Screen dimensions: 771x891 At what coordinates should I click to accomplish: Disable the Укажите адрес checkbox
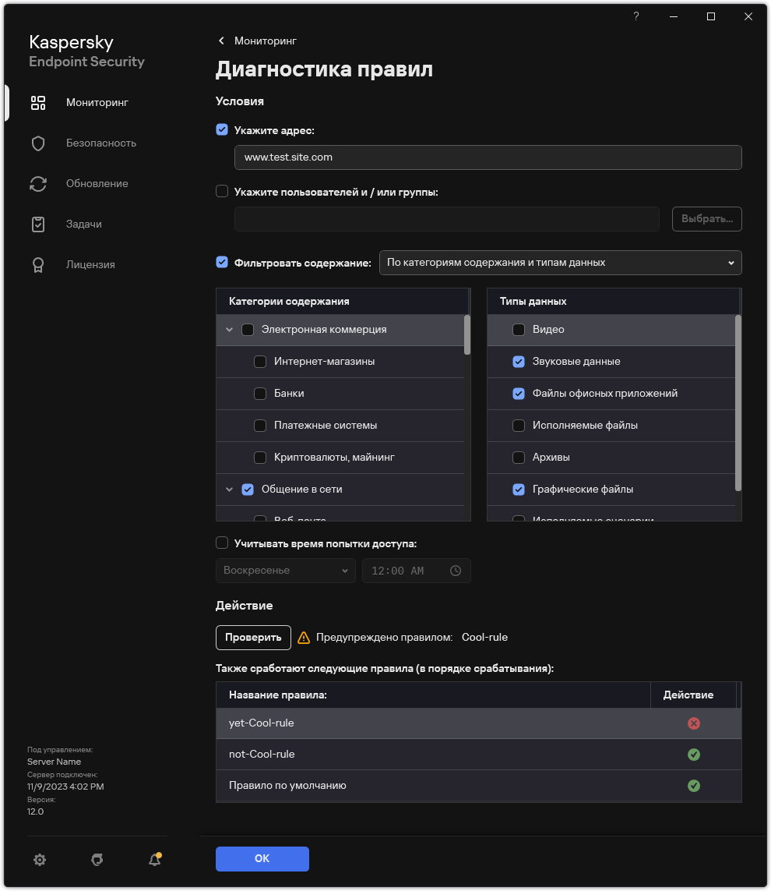point(222,130)
